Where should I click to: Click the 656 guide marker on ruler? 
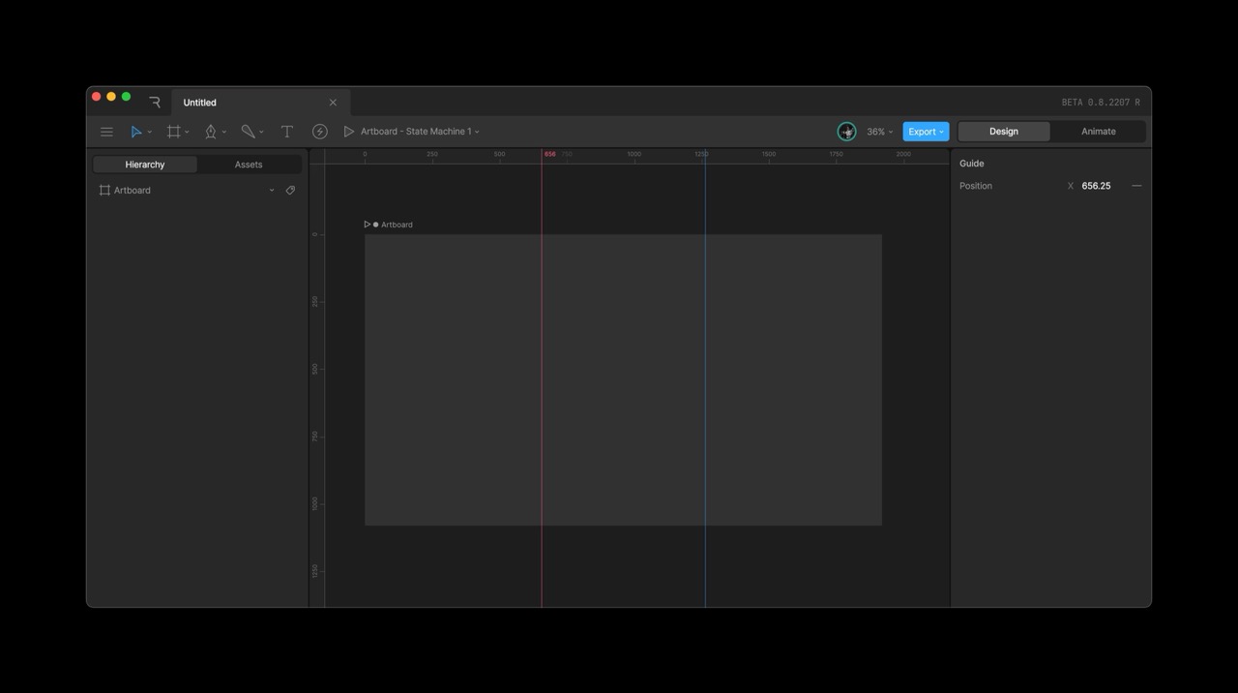549,154
